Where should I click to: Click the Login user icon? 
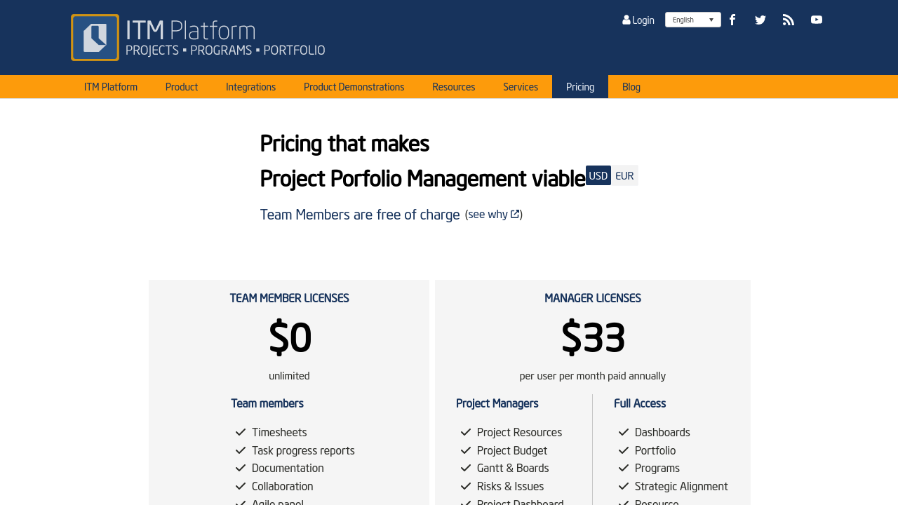[626, 20]
